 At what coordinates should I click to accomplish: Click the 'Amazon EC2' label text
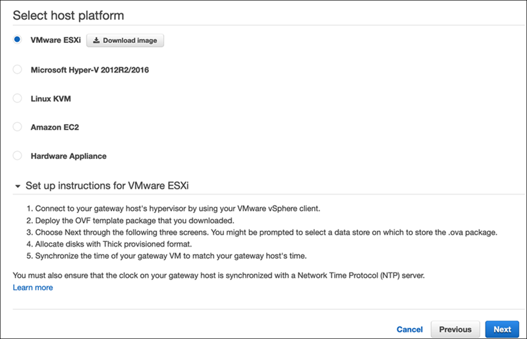[55, 127]
